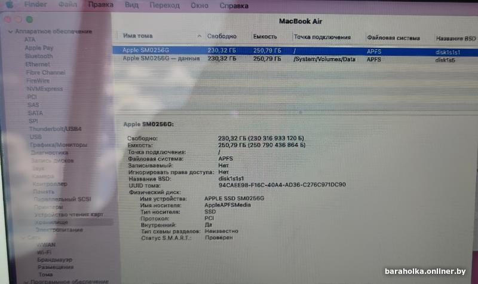Click the disk1s5 BSD name cell

[x=445, y=60]
